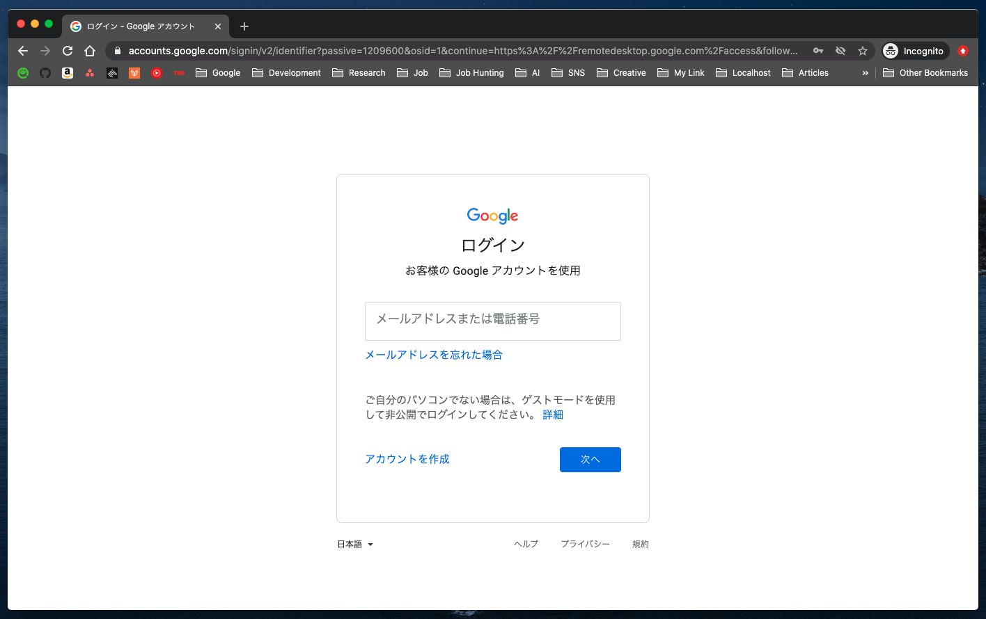Open the black zebra-pattern bookmark icon

112,72
